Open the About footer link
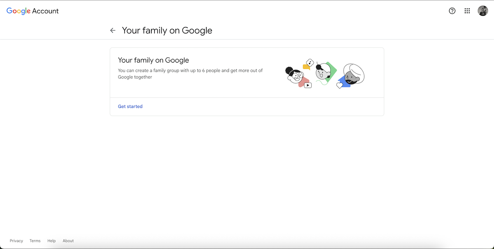 (x=68, y=241)
